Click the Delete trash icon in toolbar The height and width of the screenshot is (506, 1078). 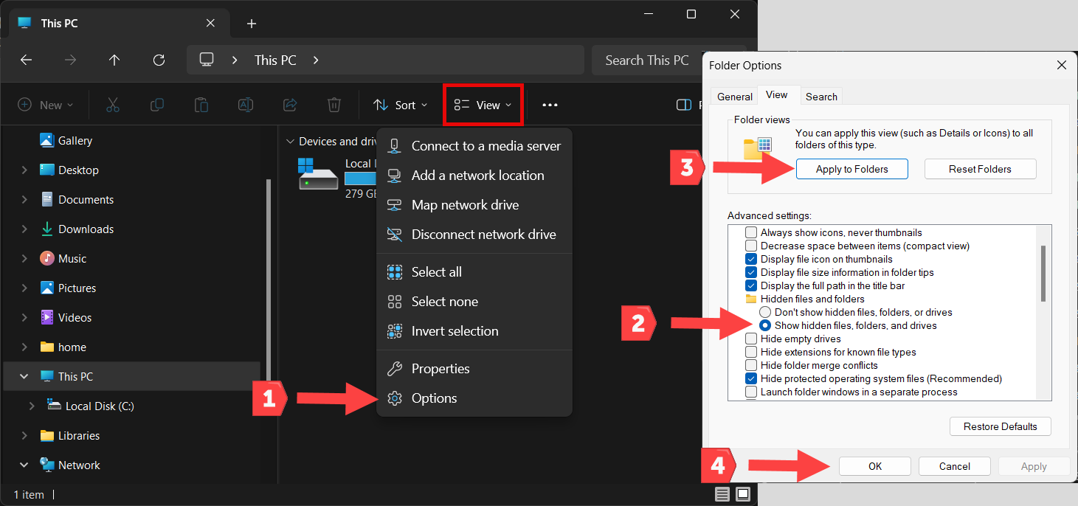click(x=334, y=105)
